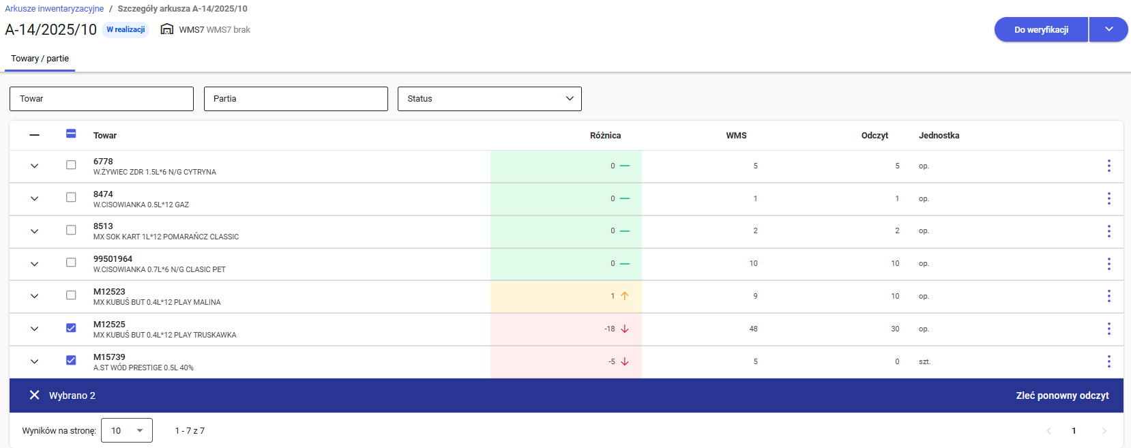The height and width of the screenshot is (448, 1131).
Task: Click into the Towar filter field
Action: pyautogui.click(x=102, y=99)
